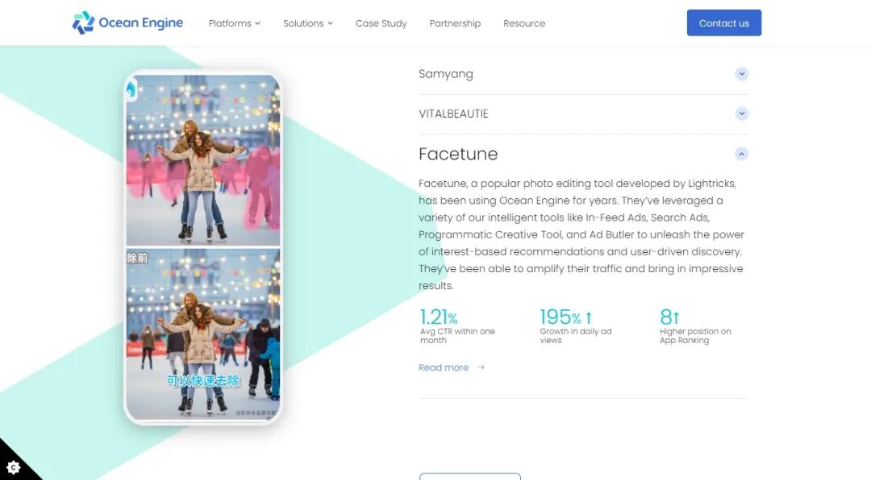Open the Partnership menu item
The image size is (871, 480).
tap(455, 23)
